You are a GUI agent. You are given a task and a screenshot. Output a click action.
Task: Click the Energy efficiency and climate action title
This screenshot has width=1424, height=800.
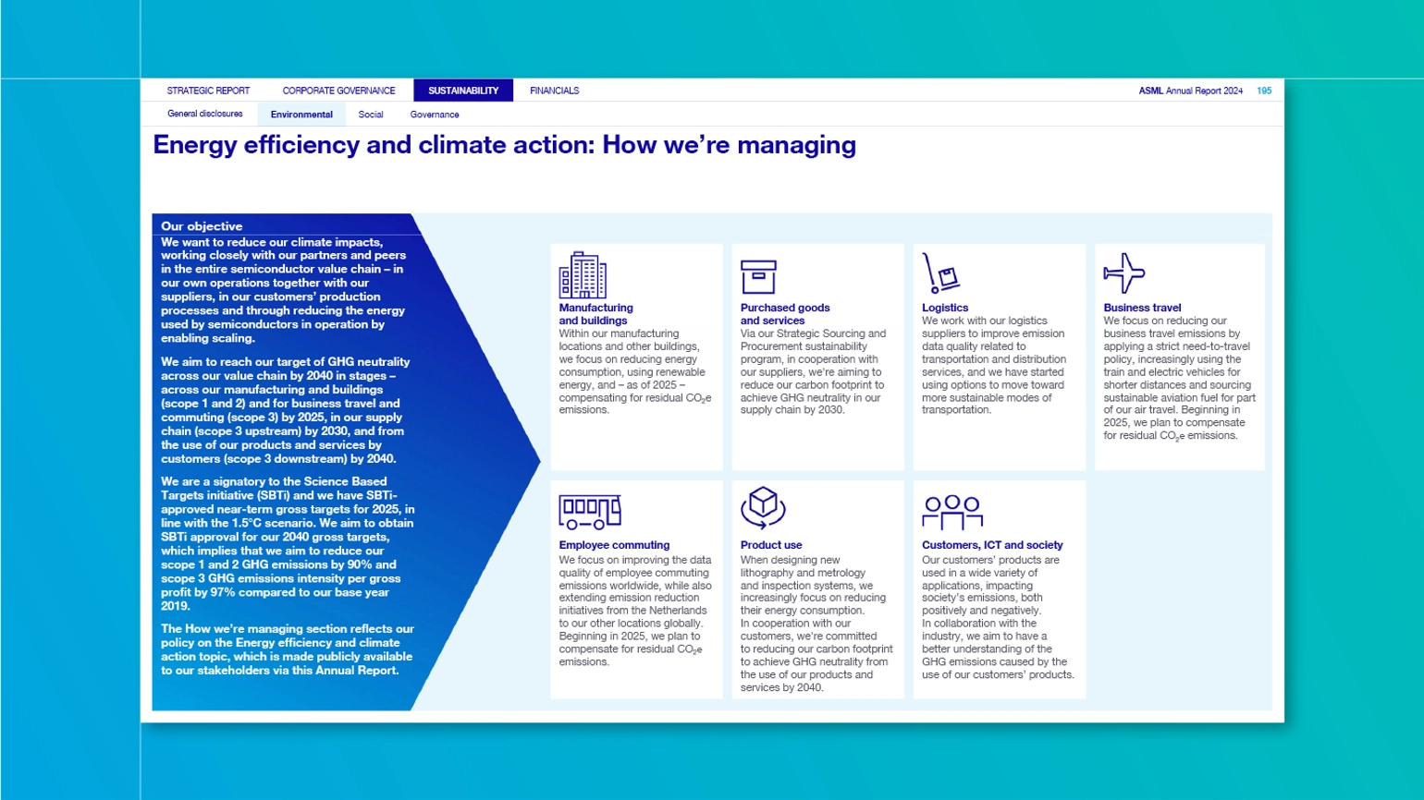point(504,145)
